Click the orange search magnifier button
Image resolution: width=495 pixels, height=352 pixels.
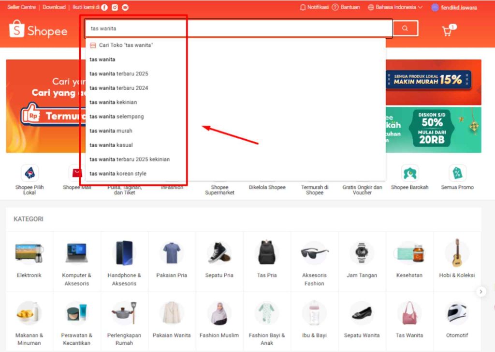[x=406, y=29]
